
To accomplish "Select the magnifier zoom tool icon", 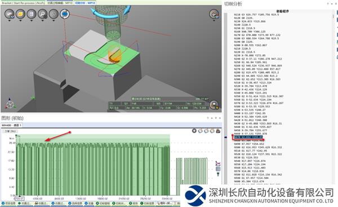I will 42,14.
